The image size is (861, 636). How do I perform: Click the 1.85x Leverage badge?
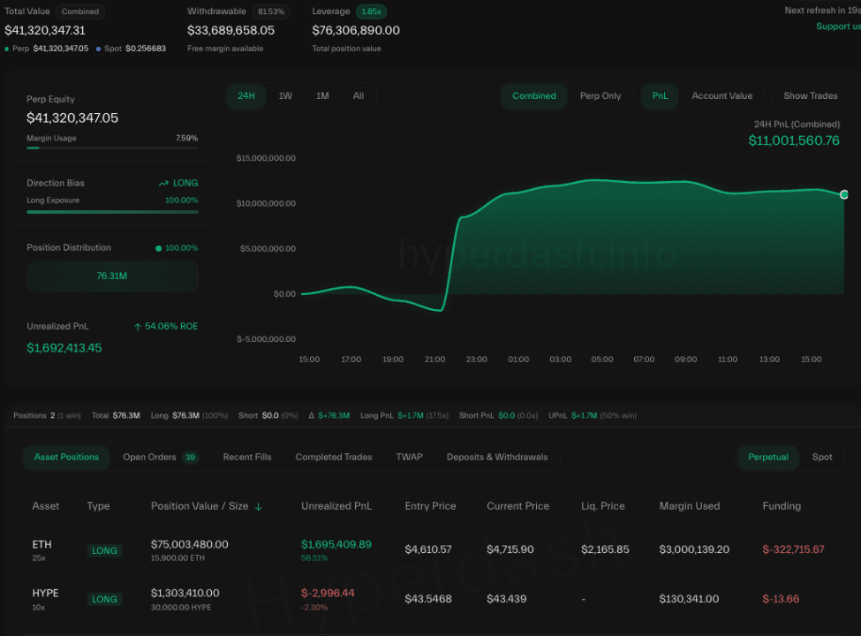(372, 11)
